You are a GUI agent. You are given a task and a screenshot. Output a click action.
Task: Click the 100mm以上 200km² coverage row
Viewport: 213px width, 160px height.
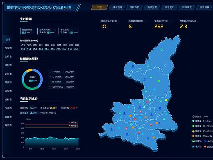pyautogui.click(x=61, y=87)
